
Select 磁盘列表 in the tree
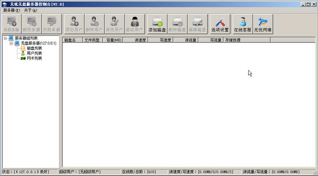click(34, 48)
